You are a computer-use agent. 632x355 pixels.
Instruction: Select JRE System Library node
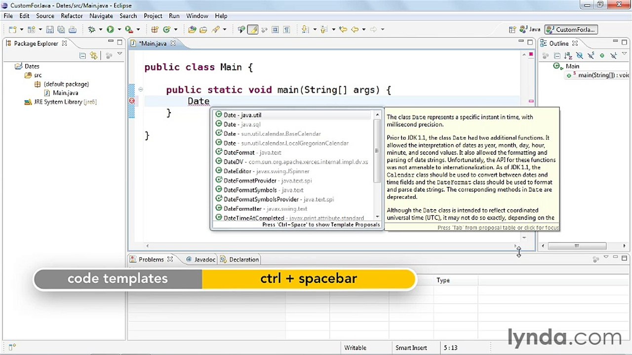(x=61, y=102)
